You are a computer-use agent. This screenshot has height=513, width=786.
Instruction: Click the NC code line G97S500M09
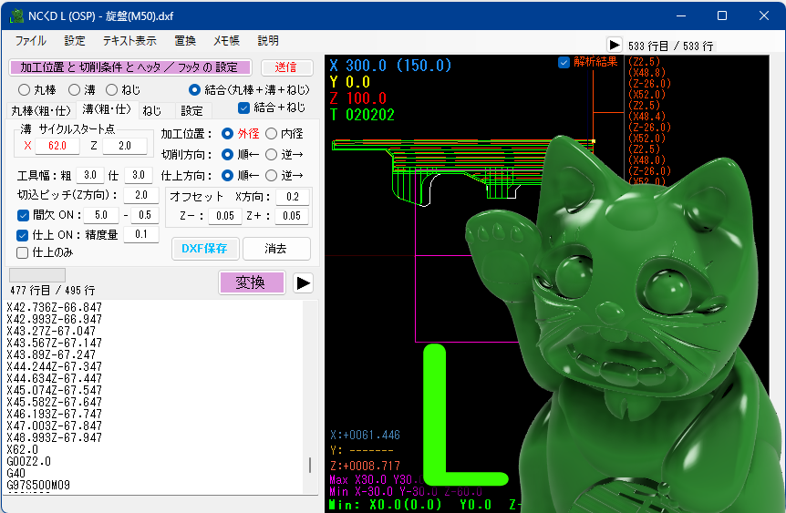pyautogui.click(x=38, y=485)
